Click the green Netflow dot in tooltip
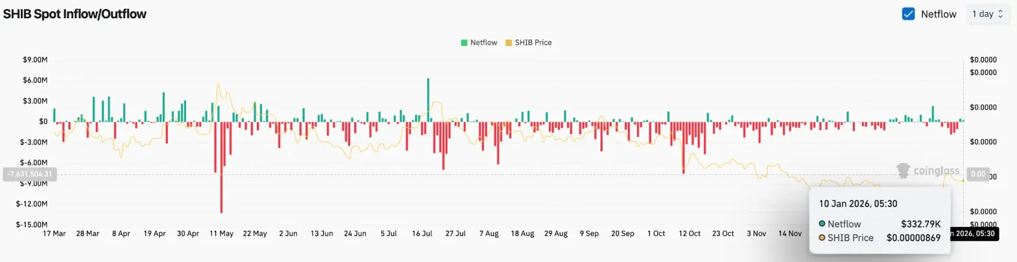The width and height of the screenshot is (1017, 262). [822, 224]
